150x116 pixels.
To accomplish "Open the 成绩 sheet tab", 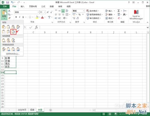I will (x=32, y=110).
